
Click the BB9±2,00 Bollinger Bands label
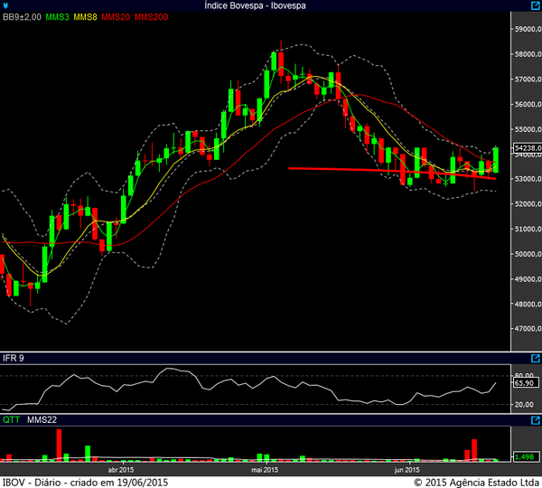pyautogui.click(x=19, y=18)
